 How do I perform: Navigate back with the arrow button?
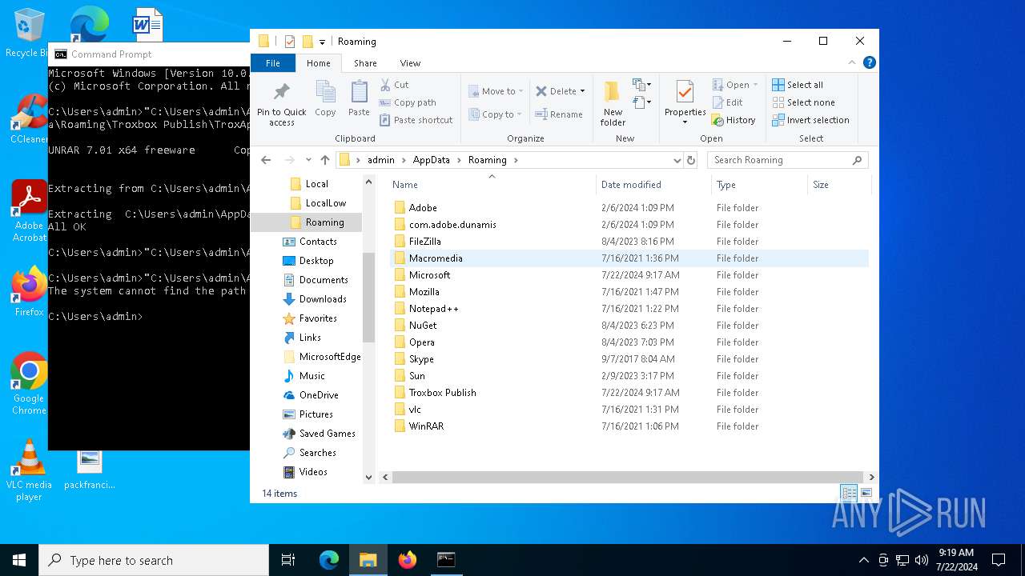click(x=266, y=160)
